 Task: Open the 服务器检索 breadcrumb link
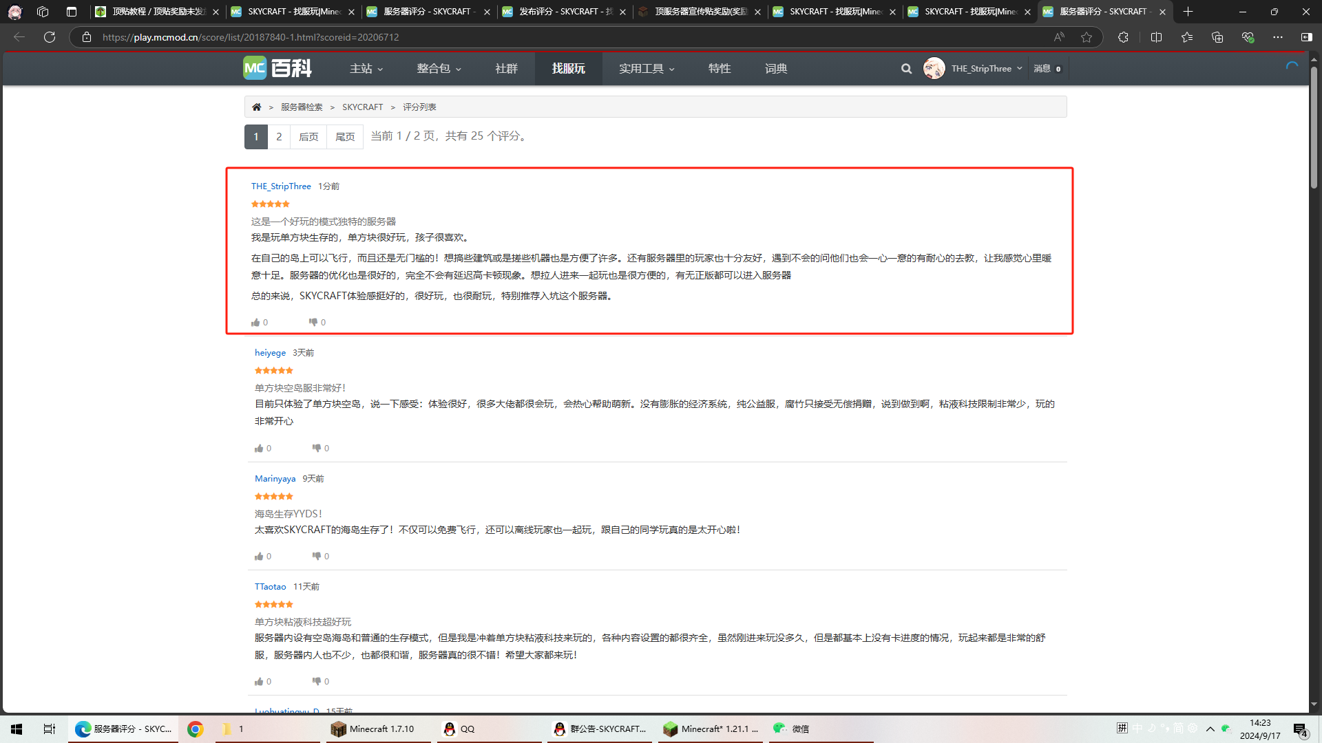(302, 107)
